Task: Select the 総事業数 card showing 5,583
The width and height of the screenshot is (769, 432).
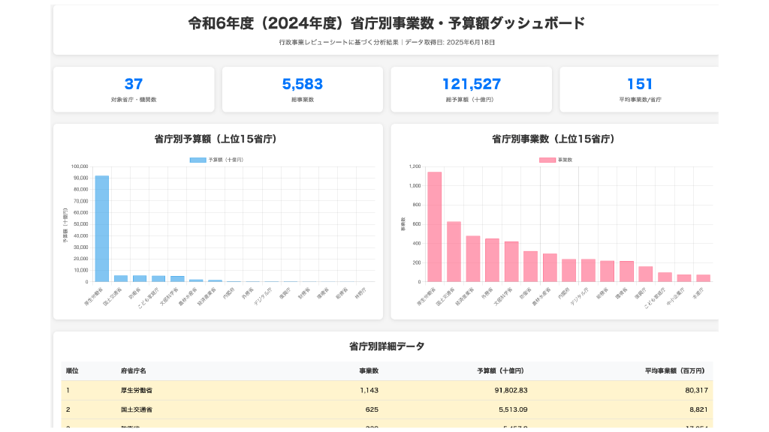Action: (302, 88)
